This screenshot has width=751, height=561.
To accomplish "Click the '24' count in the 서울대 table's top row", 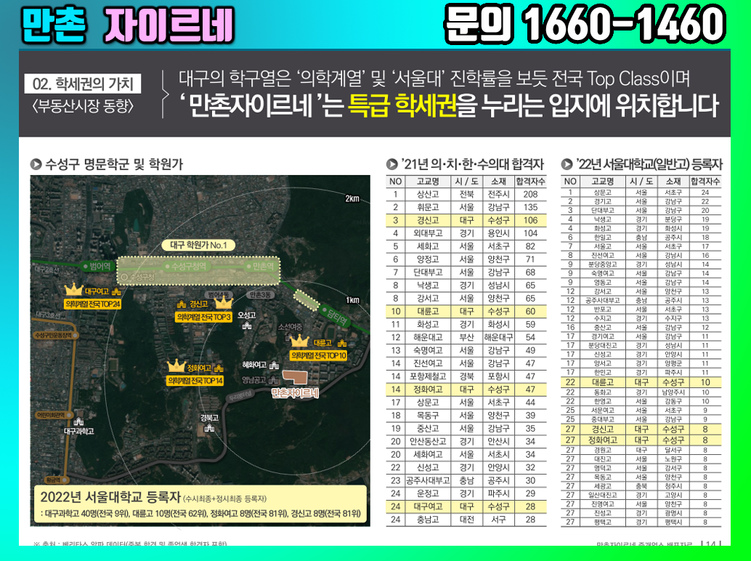I will (x=705, y=192).
